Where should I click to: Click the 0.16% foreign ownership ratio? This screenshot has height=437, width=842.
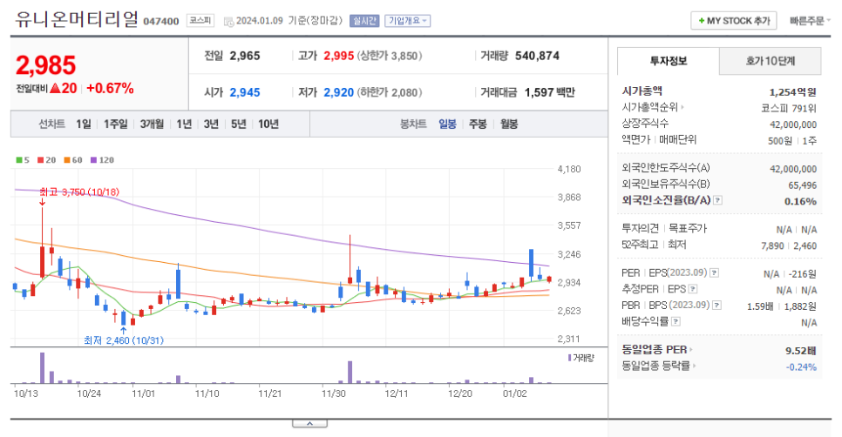click(x=800, y=202)
